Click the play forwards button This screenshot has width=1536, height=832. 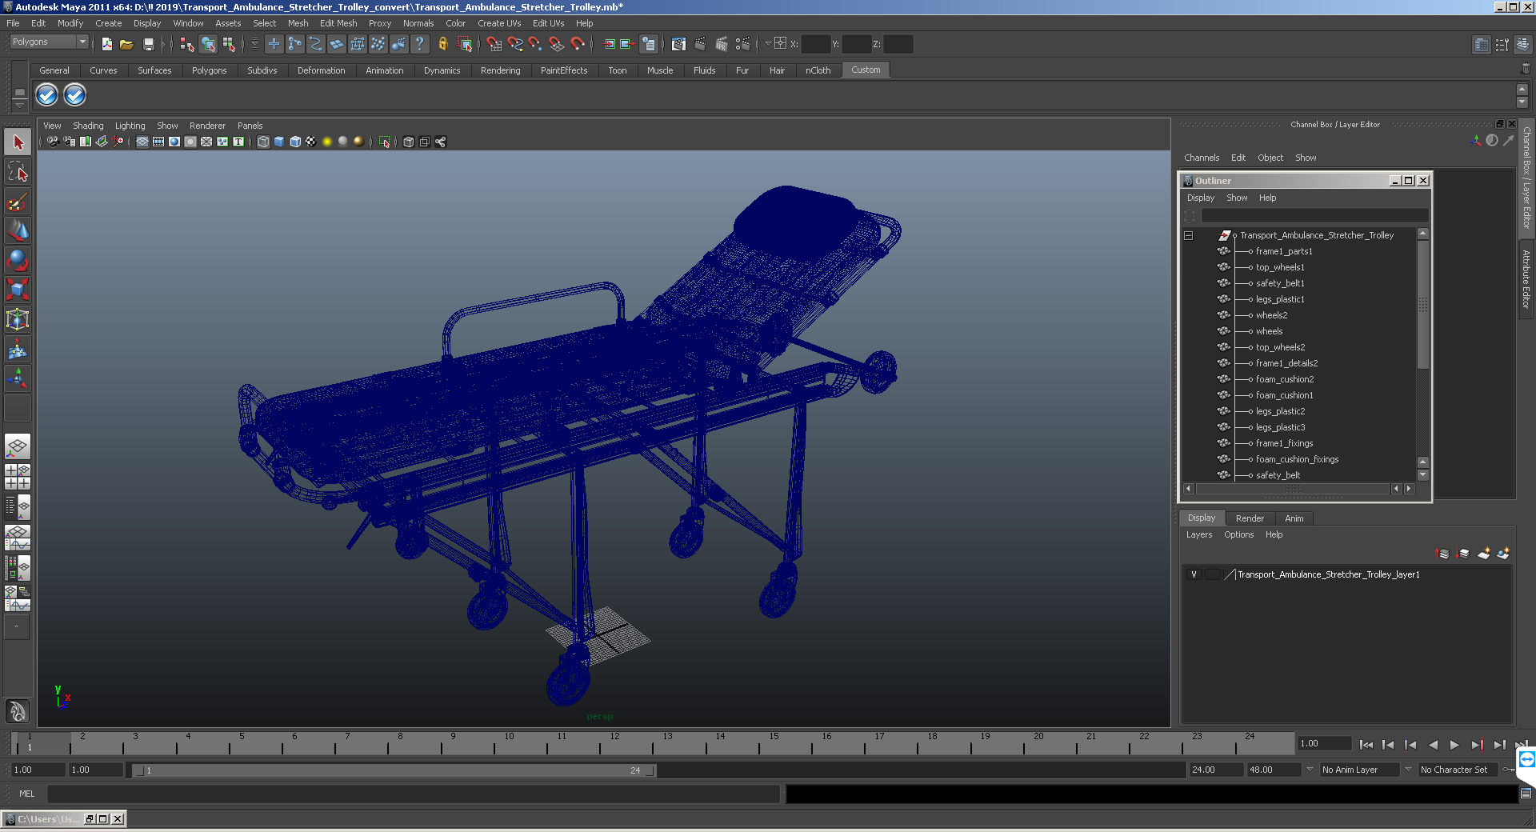click(1454, 745)
